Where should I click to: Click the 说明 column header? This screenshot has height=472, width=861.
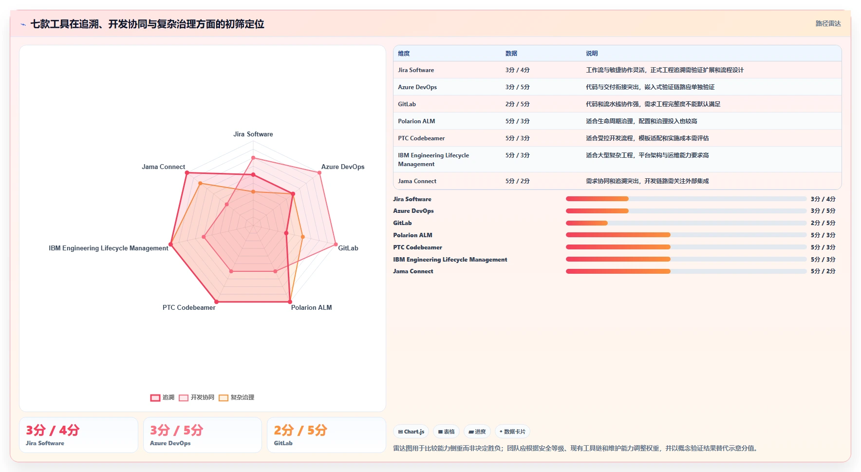pos(592,54)
